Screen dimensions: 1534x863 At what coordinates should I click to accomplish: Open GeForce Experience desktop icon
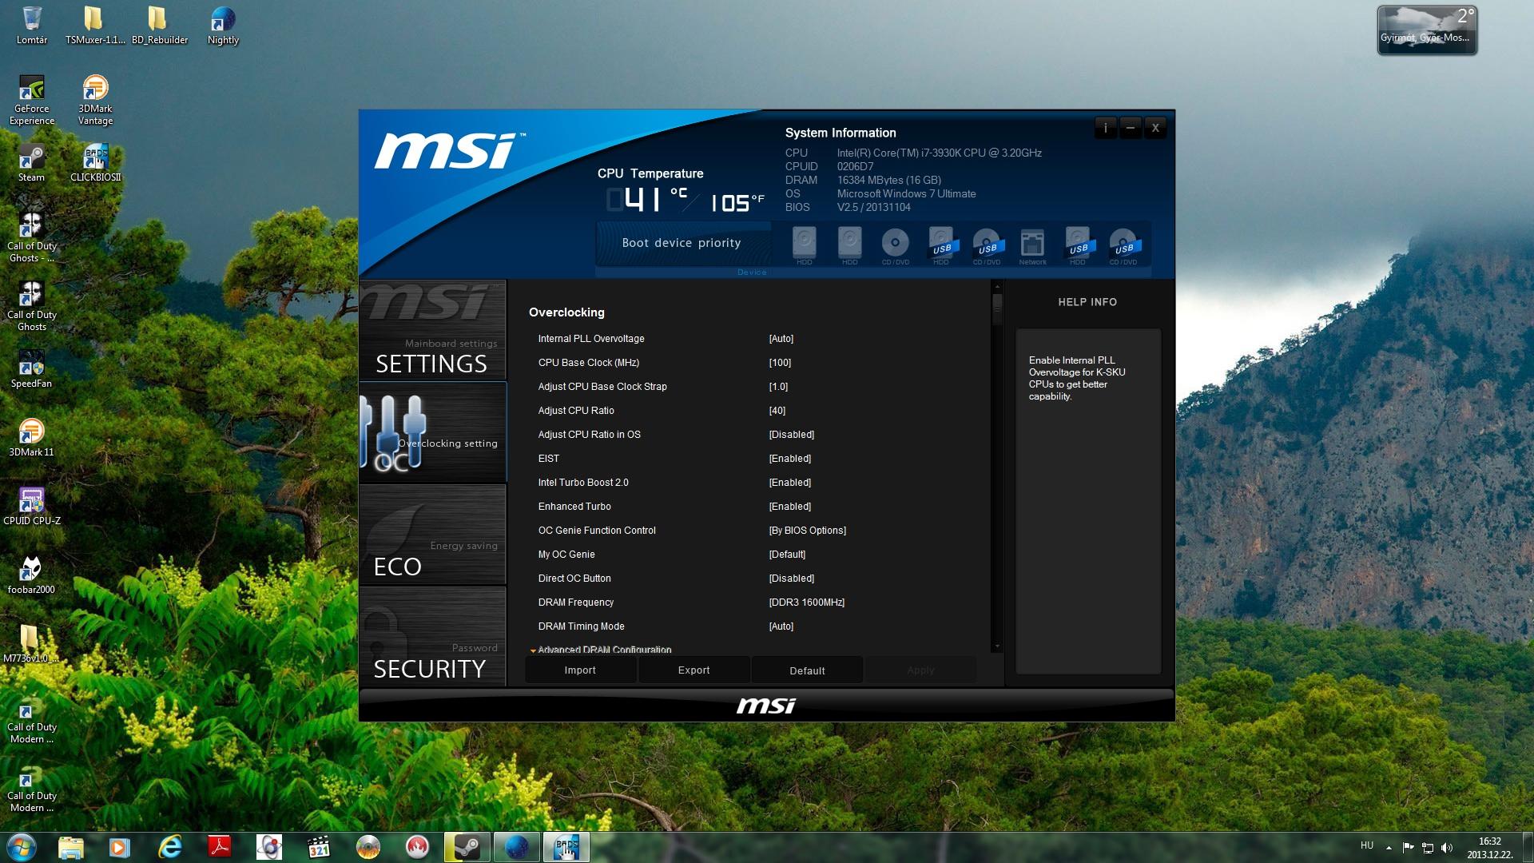(31, 100)
